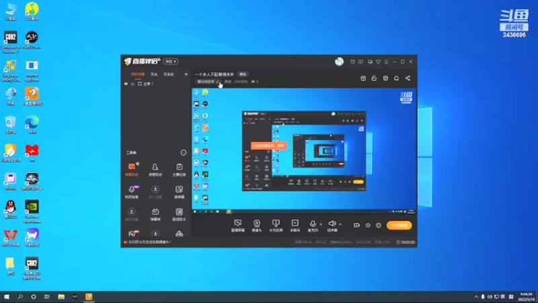The width and height of the screenshot is (538, 303).
Task: Expand the speaker options arrow
Action: click(340, 224)
